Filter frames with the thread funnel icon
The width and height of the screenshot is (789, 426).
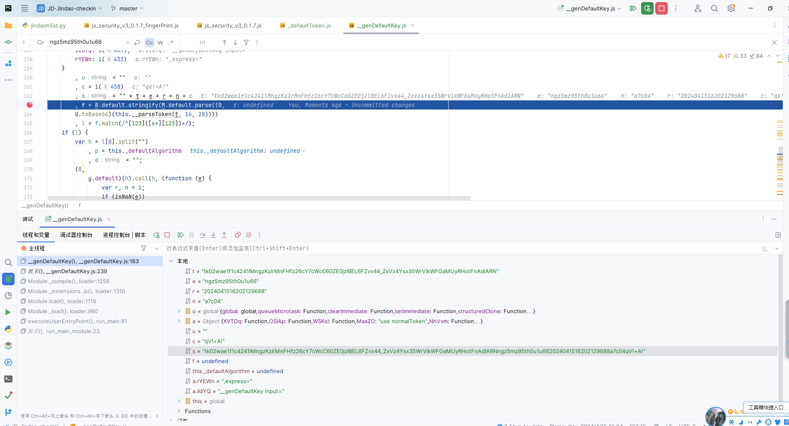pos(144,248)
